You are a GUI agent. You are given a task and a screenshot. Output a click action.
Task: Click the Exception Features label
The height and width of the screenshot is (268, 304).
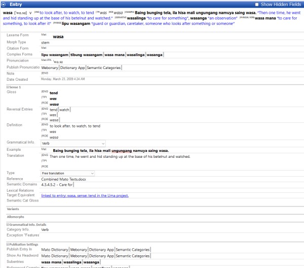(23, 235)
